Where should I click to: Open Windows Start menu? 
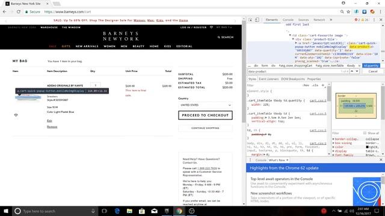pos(6,211)
